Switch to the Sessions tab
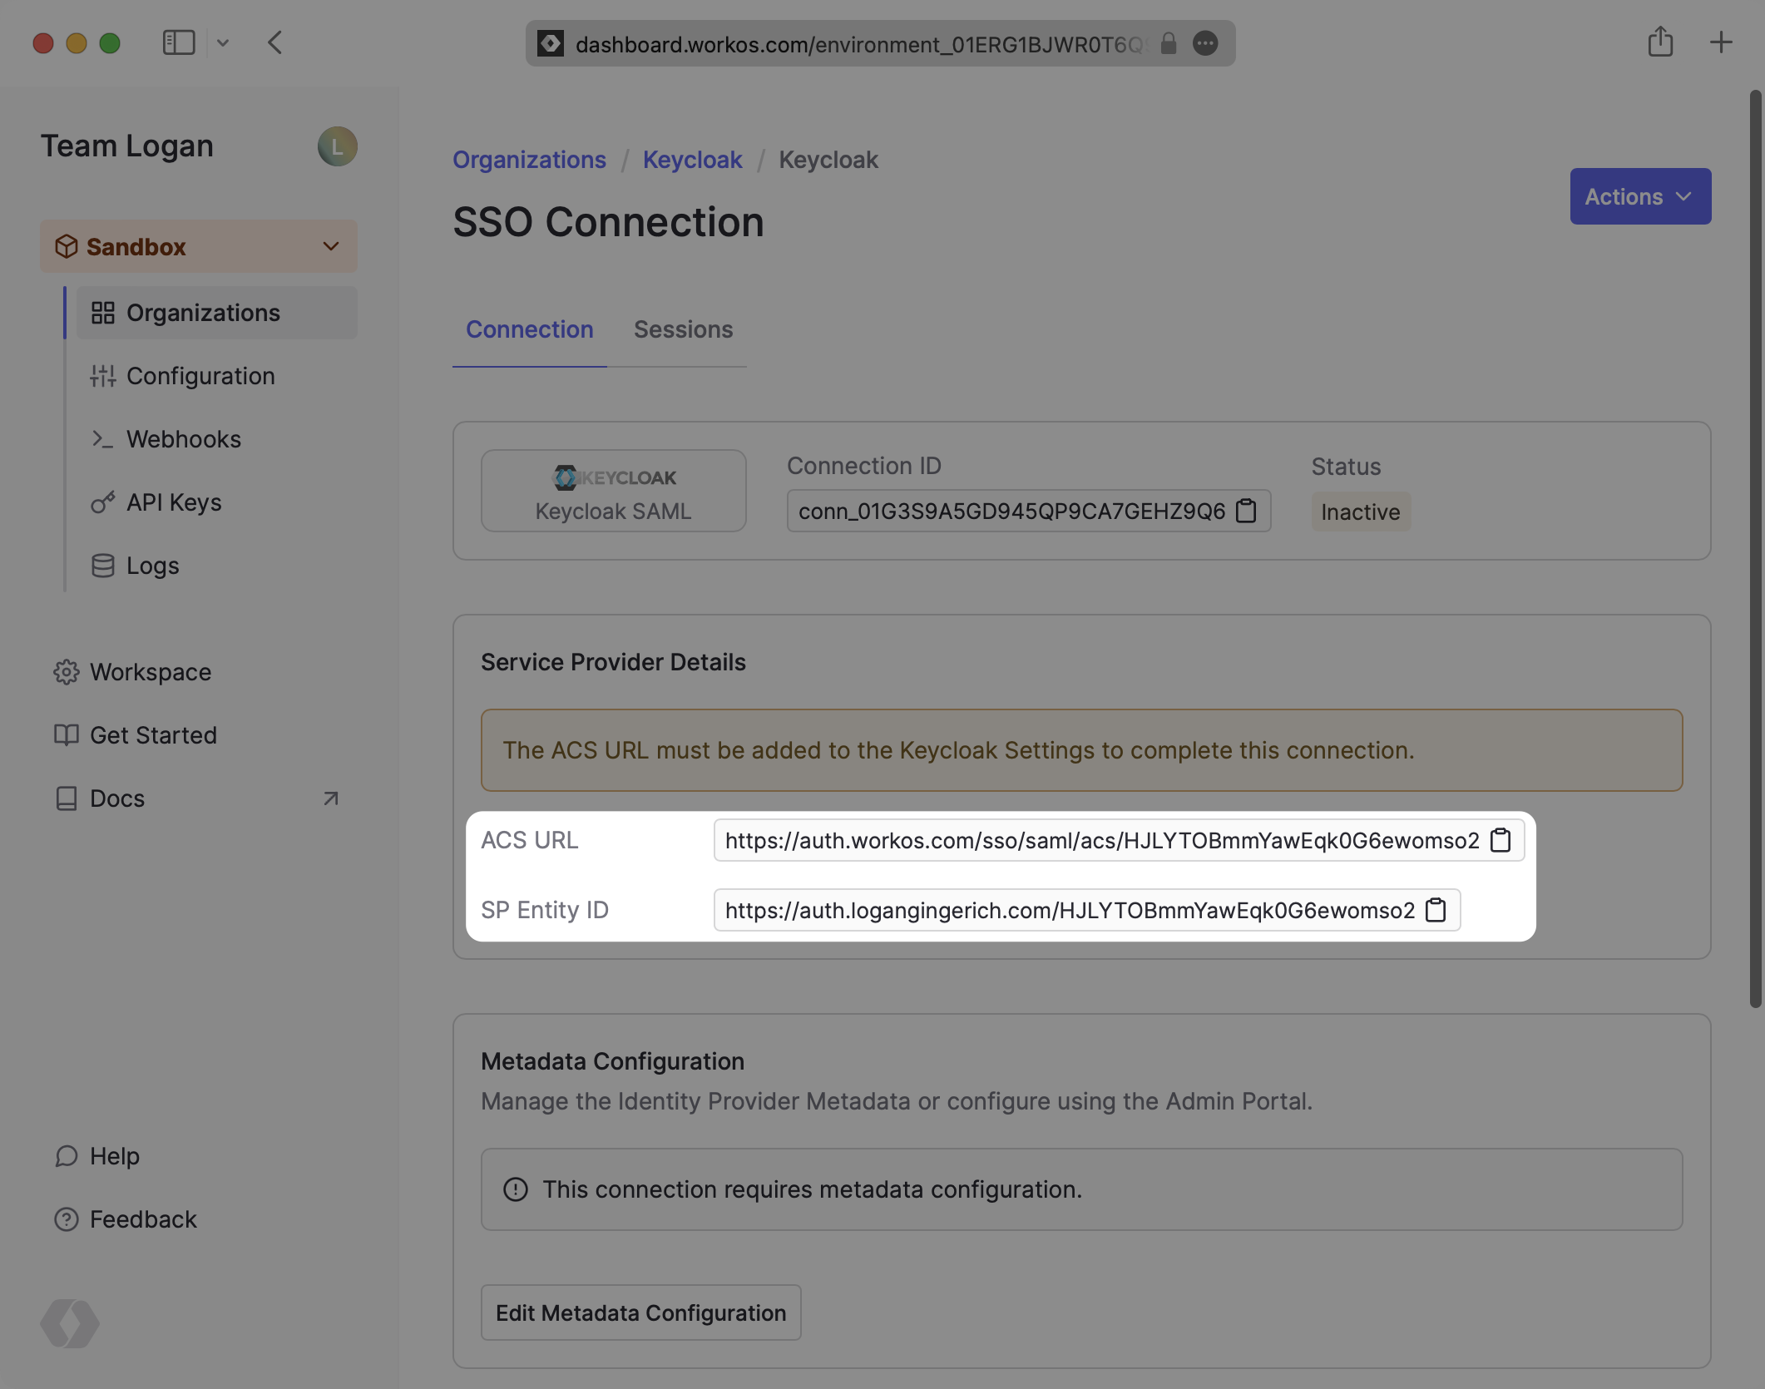1765x1389 pixels. pos(683,329)
